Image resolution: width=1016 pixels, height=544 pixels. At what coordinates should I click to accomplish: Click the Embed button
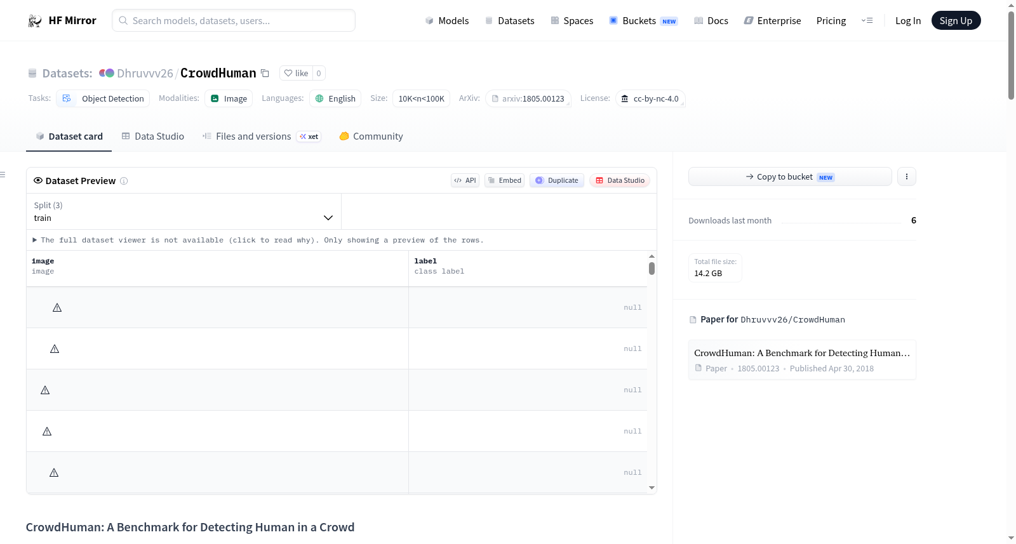point(504,180)
